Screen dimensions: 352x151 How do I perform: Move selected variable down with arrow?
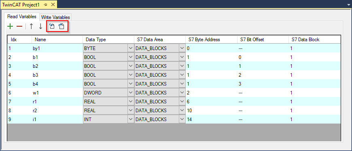click(x=40, y=26)
